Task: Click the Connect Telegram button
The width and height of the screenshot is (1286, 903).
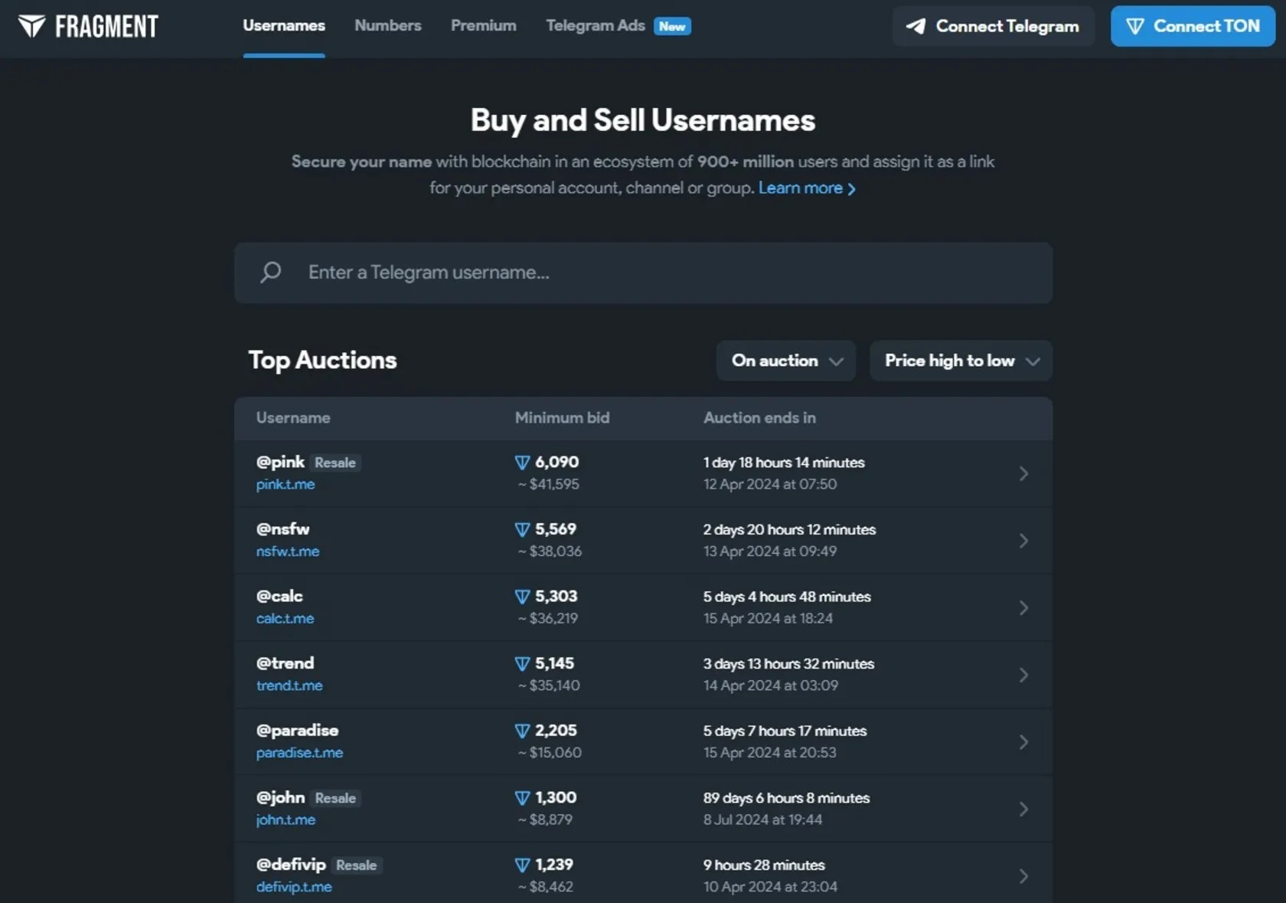Action: (993, 26)
